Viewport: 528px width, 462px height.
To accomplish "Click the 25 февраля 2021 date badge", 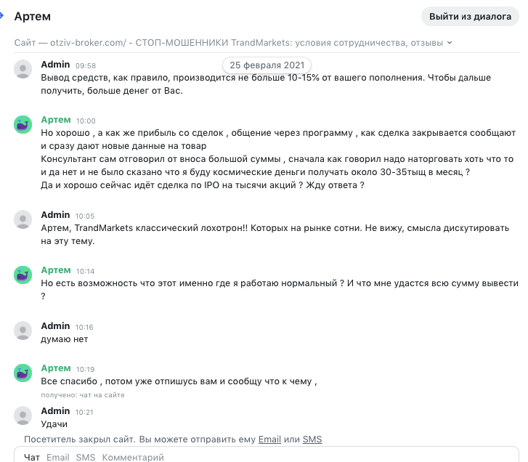I will coord(267,65).
